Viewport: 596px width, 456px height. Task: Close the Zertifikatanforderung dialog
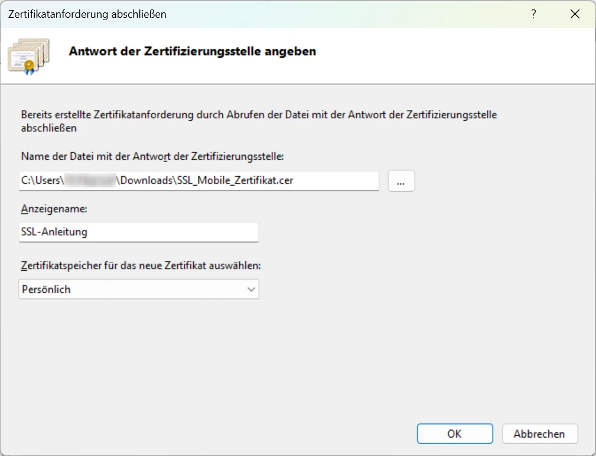[575, 14]
